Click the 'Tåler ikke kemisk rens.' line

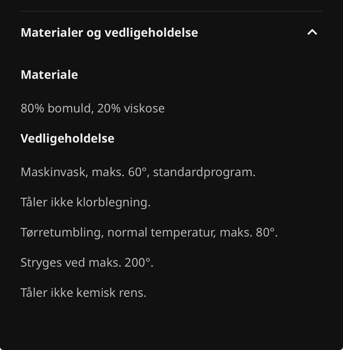[83, 293]
